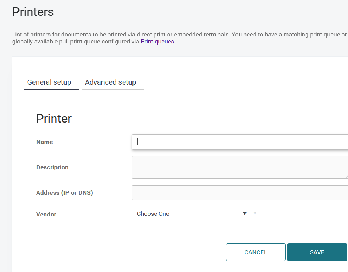Click the asterisk beside the Vendor dropdown
The width and height of the screenshot is (348, 272).
click(255, 214)
